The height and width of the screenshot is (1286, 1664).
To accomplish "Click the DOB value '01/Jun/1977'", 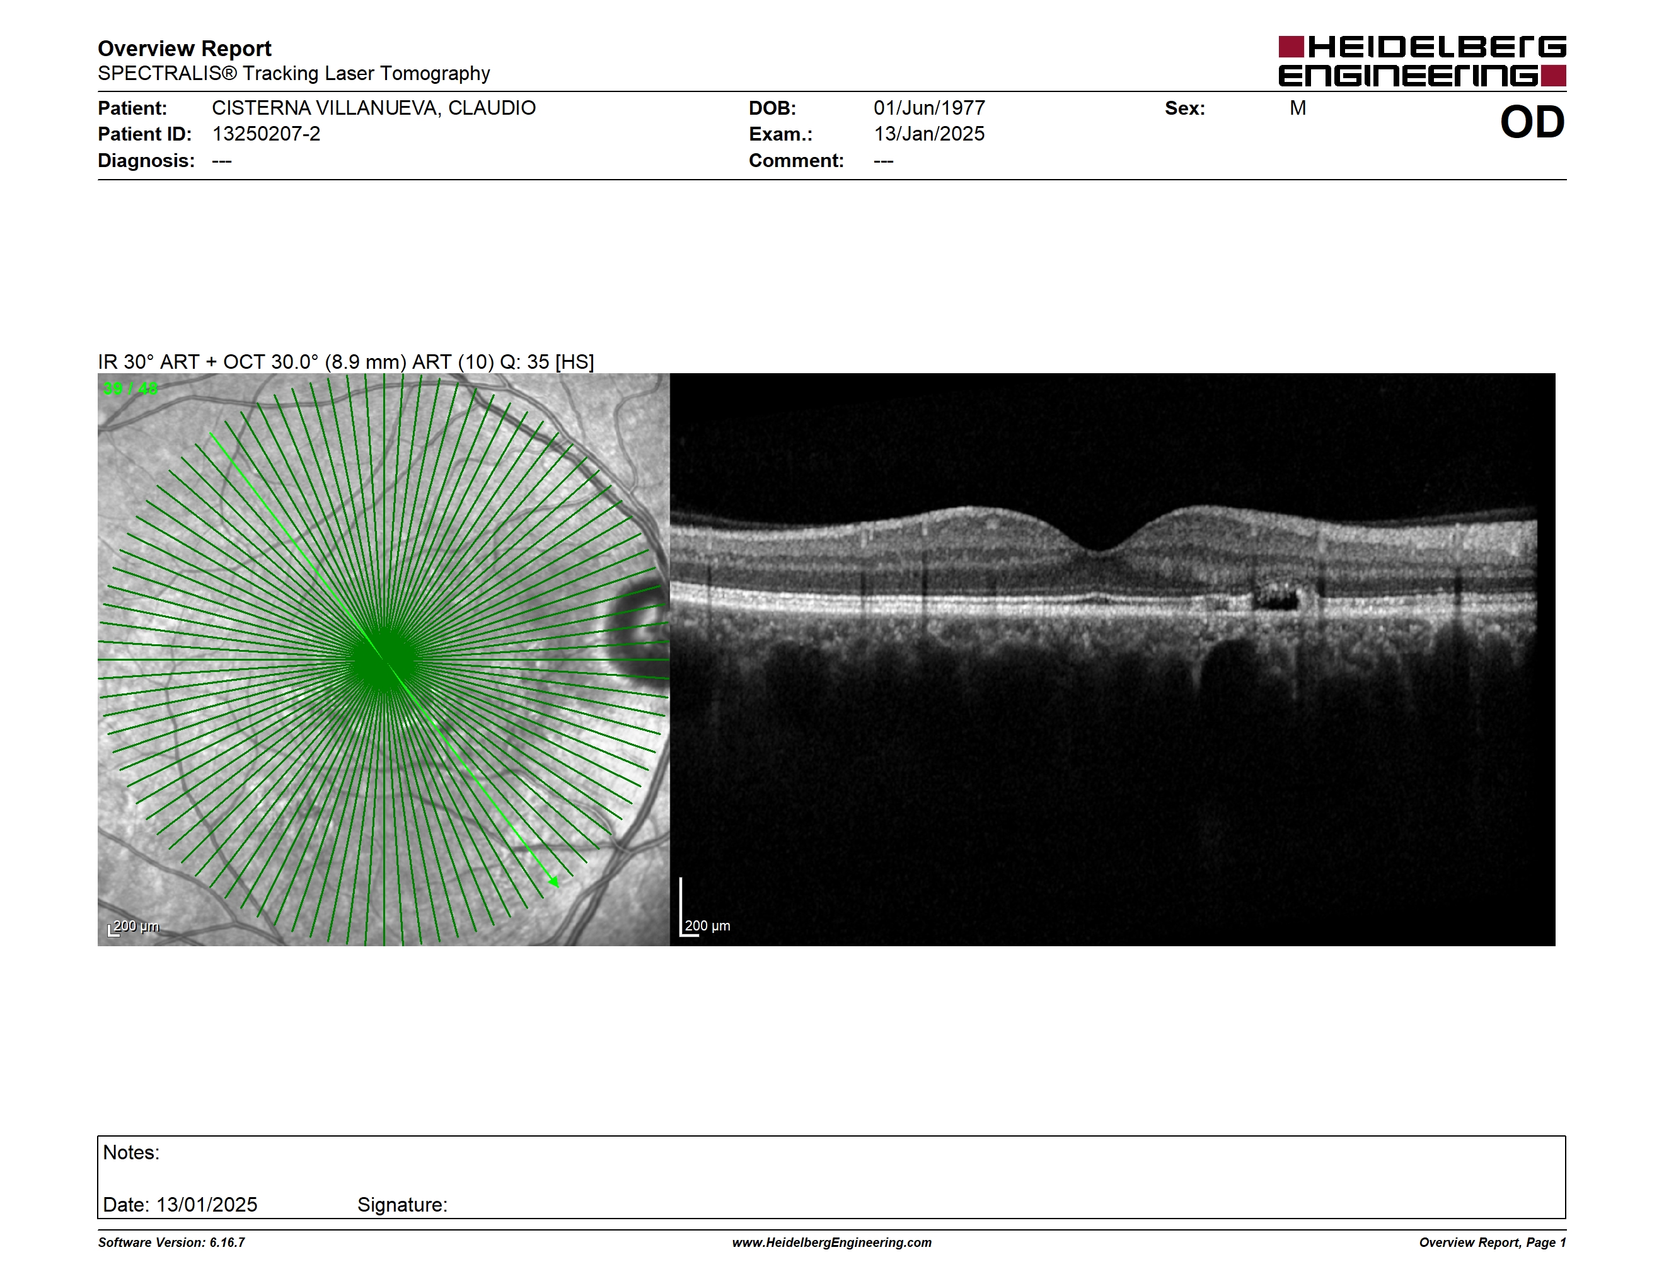I will (929, 108).
